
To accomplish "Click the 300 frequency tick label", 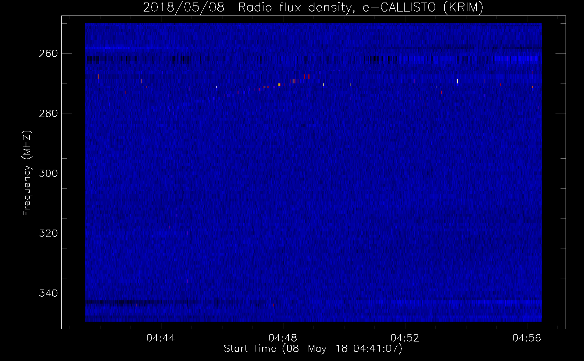I will (x=48, y=173).
